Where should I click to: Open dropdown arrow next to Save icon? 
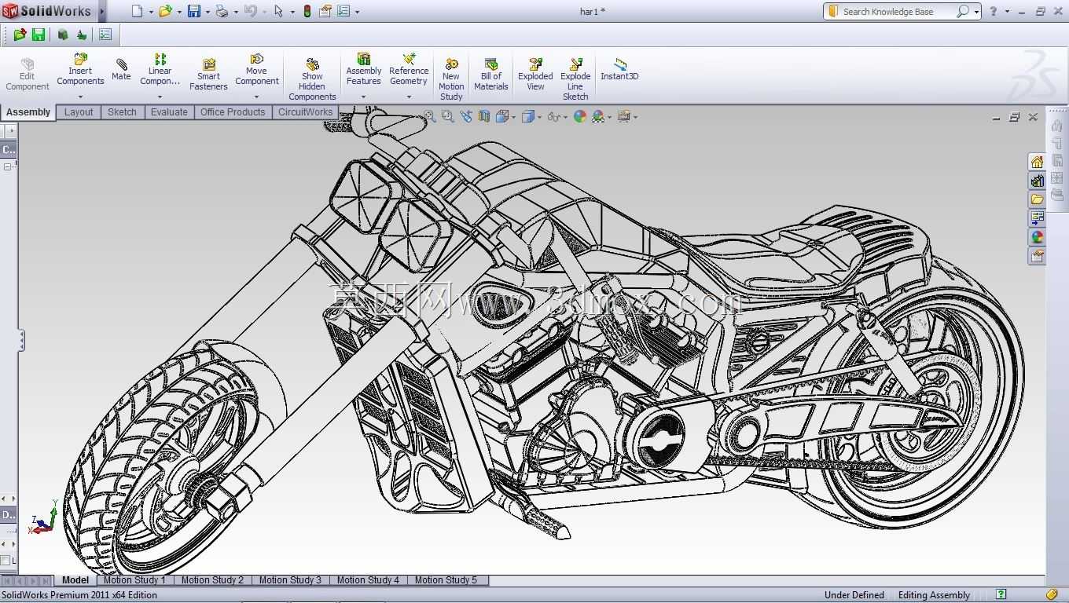pos(208,12)
